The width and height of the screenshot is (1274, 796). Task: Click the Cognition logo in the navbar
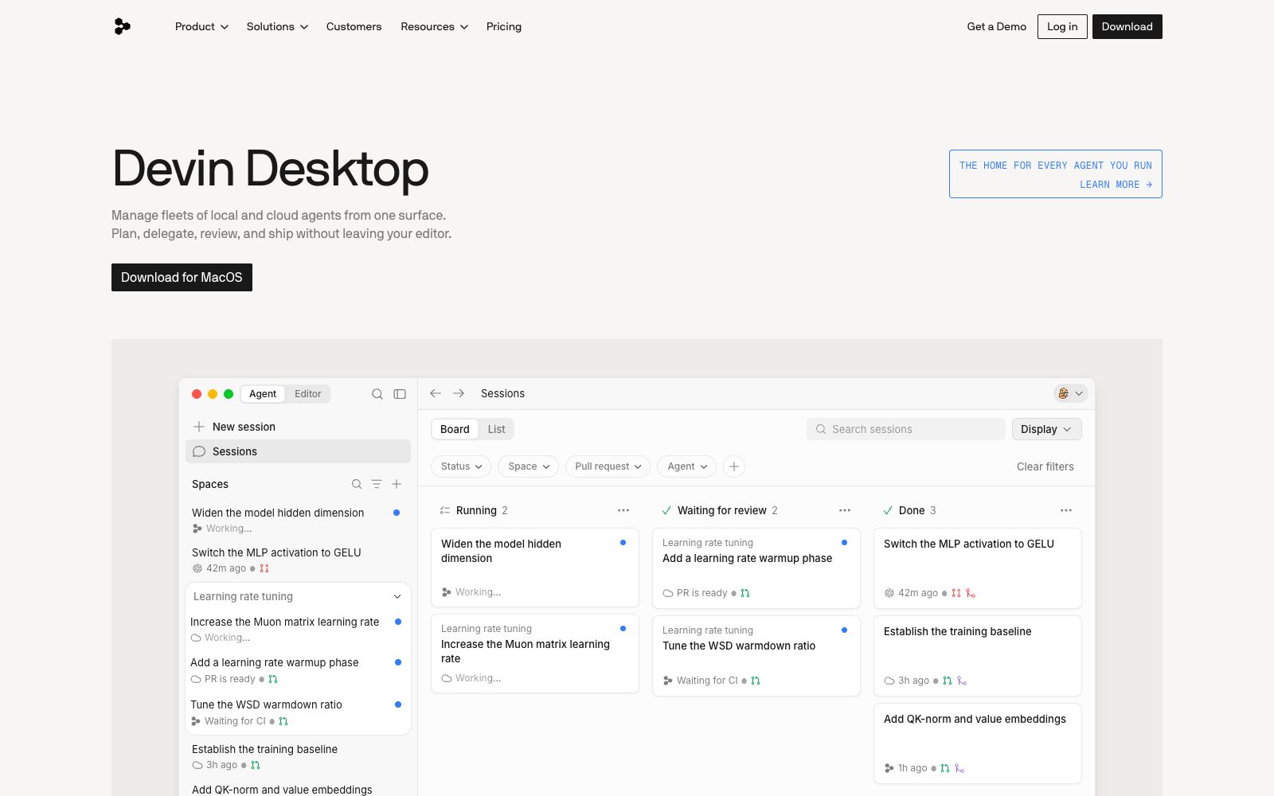click(122, 26)
